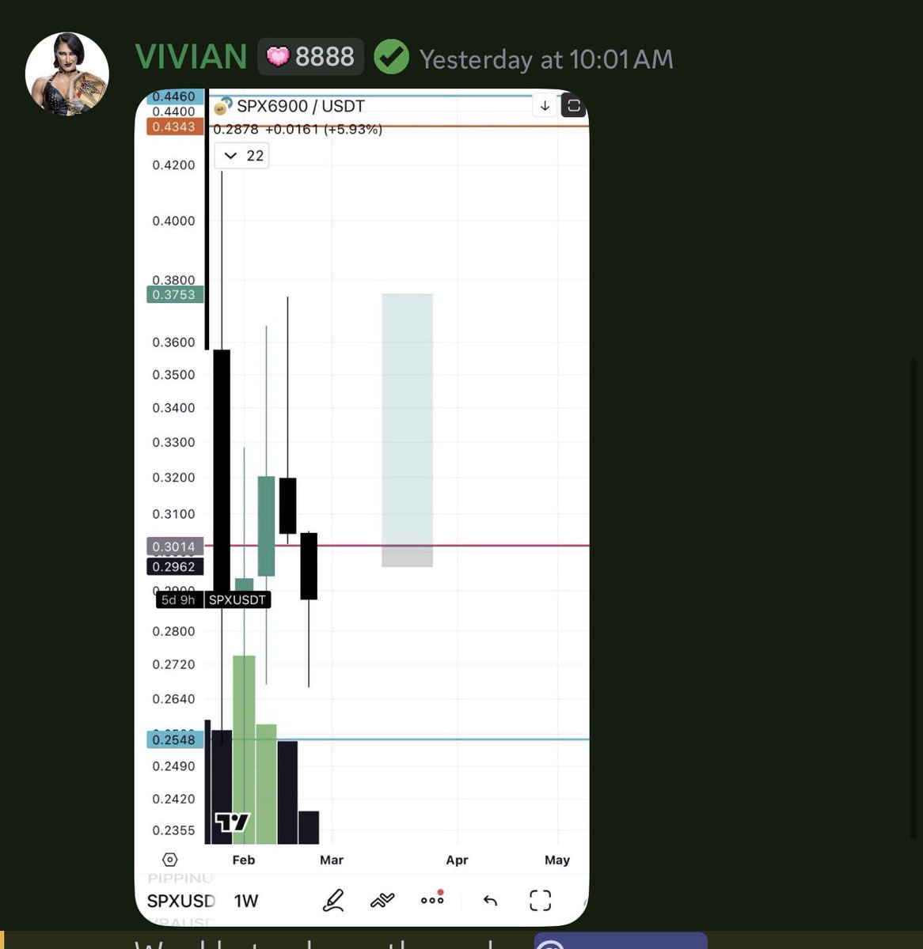
Task: Click the download arrow icon at chart top
Action: click(545, 105)
